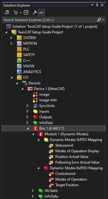Image resolution: width=108 pixels, height=199 pixels.
Task: Click the C++ node icon
Action: click(19, 60)
